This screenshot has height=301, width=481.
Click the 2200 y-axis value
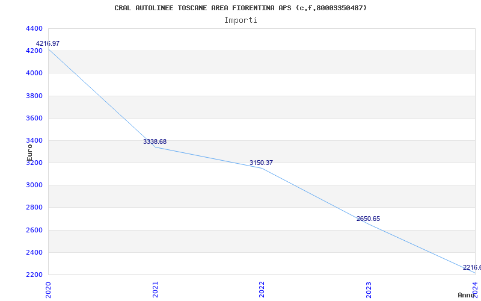tap(35, 275)
